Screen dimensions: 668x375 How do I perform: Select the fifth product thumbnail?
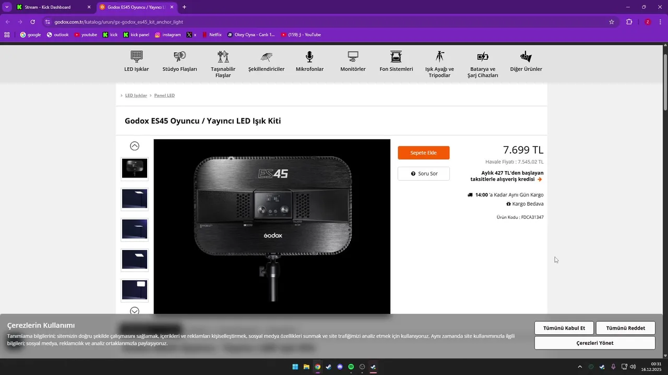pos(135,291)
